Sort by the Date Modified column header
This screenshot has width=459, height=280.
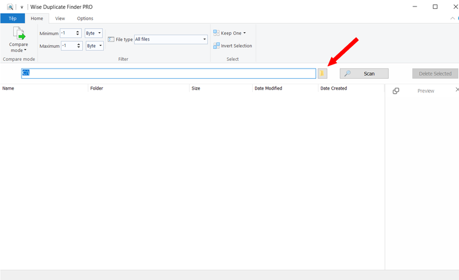pyautogui.click(x=286, y=88)
